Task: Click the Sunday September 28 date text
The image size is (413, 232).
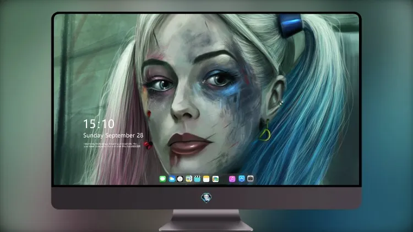Action: coord(113,135)
